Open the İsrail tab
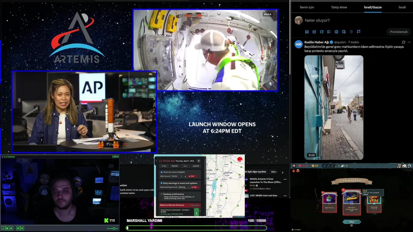The width and height of the screenshot is (413, 232). click(x=402, y=7)
